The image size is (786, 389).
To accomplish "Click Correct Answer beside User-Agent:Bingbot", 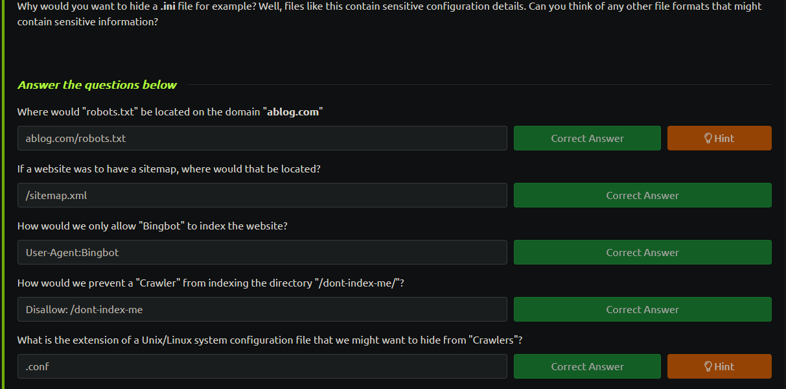I will tap(643, 252).
